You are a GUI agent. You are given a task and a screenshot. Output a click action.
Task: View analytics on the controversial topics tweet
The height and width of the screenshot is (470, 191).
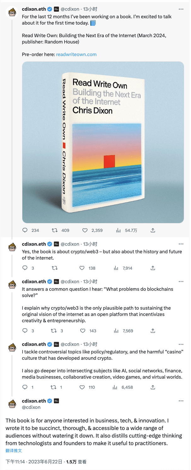click(114, 387)
